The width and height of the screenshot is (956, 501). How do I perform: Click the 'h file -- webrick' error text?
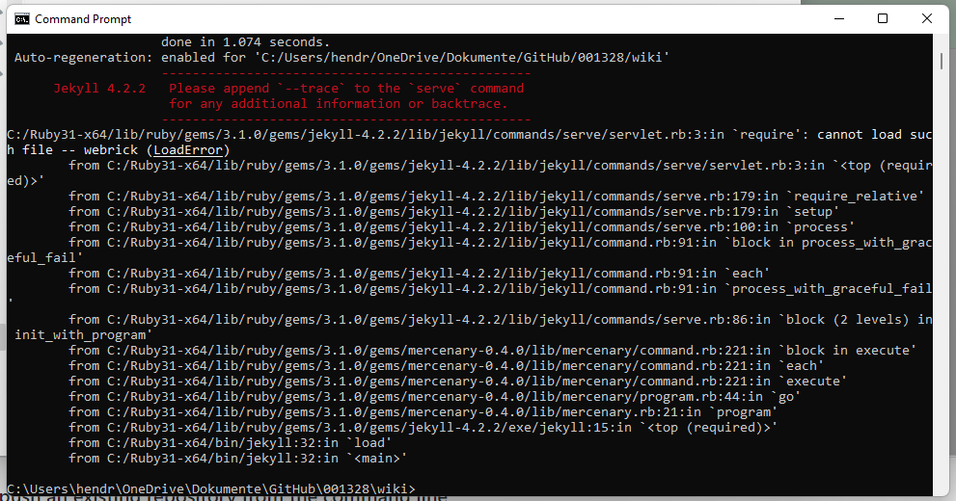(x=119, y=149)
